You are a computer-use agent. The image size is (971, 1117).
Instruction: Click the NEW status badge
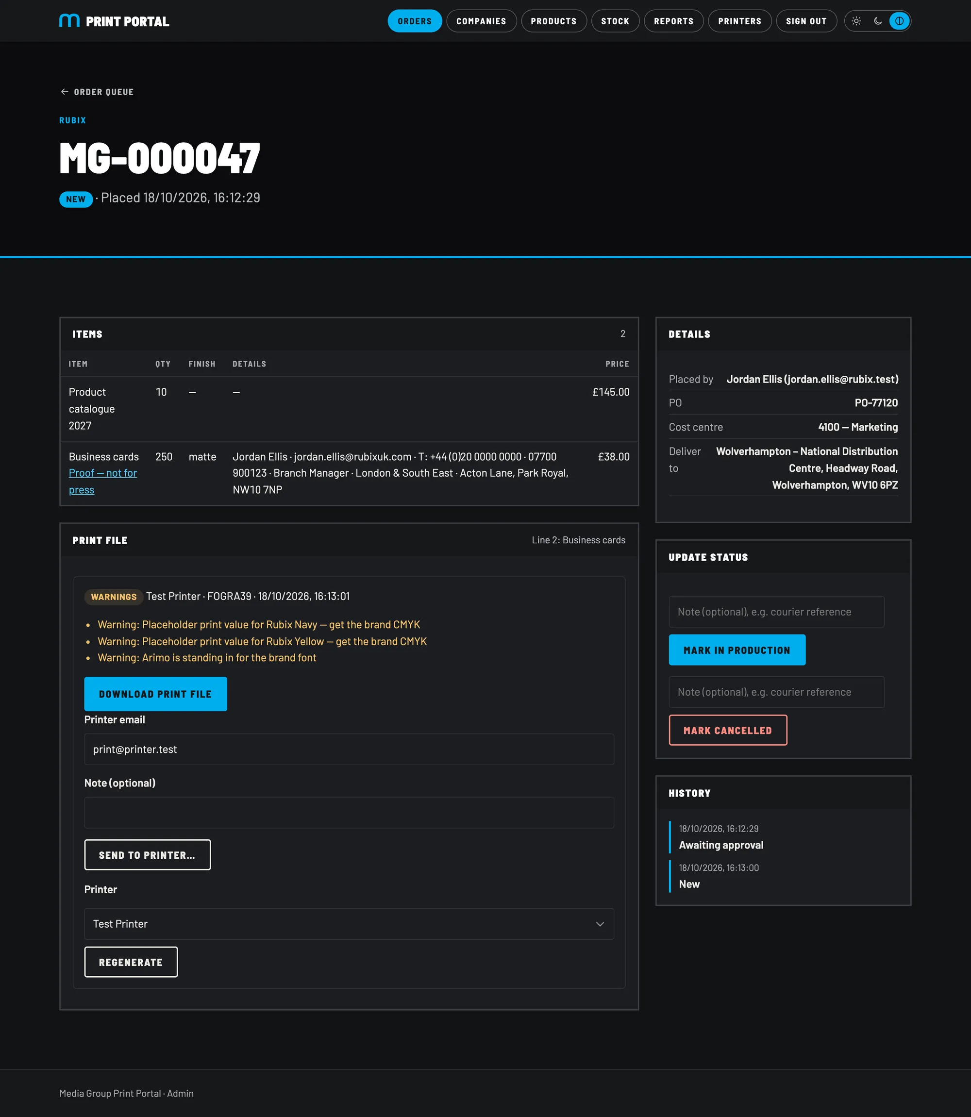tap(76, 199)
